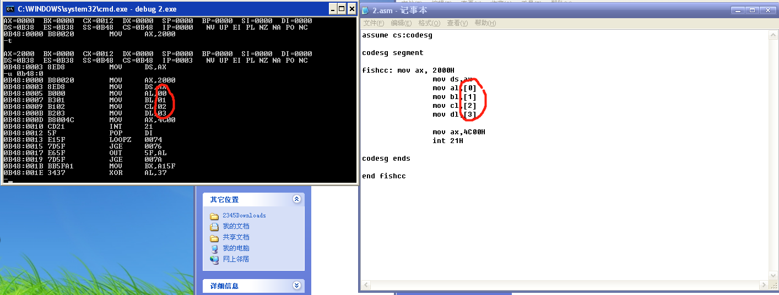Image resolution: width=779 pixels, height=295 pixels.
Task: Click the 'mov dl,[3]' line in Notepad
Action: [455, 114]
